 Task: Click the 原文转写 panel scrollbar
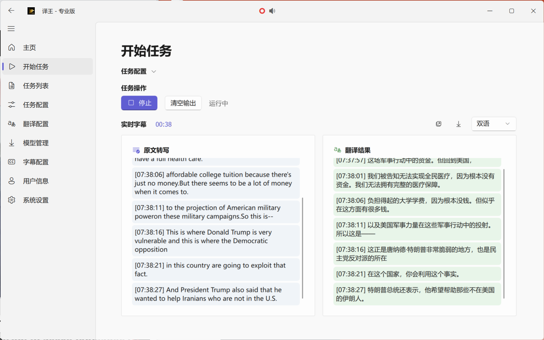click(x=302, y=247)
